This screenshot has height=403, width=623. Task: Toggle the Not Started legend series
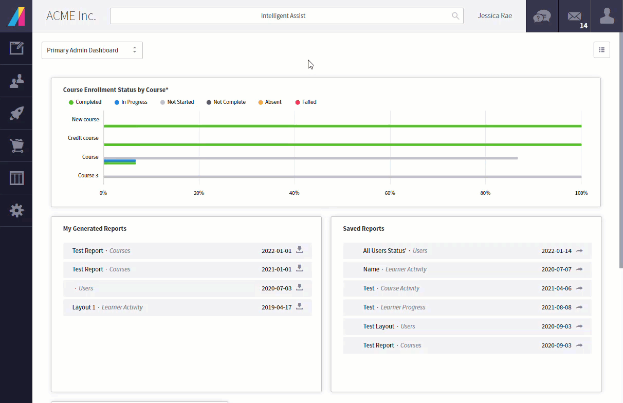tap(177, 102)
